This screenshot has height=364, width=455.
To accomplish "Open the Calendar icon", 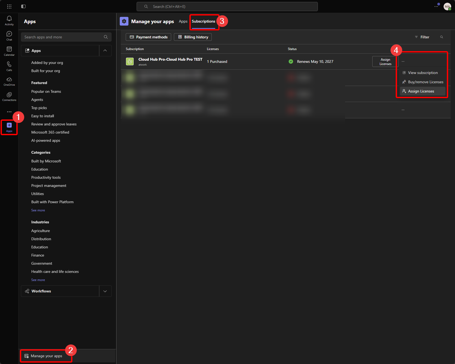I will point(9,51).
